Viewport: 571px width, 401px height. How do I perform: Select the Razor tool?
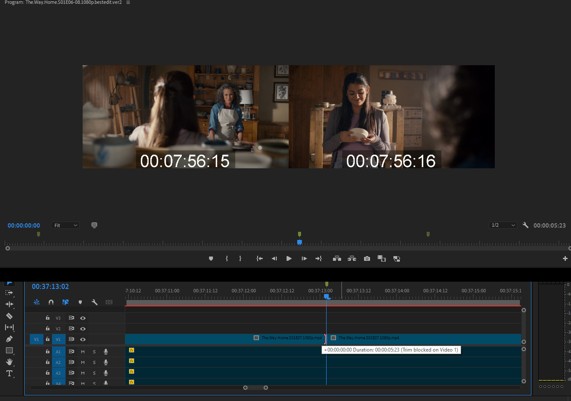[x=9, y=316]
